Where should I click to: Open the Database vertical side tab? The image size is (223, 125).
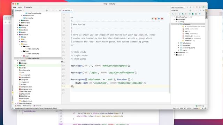[x=206, y=14]
